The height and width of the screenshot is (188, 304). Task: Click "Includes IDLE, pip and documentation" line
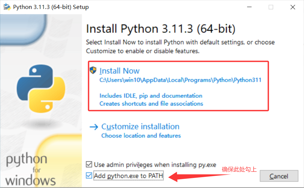(x=151, y=96)
